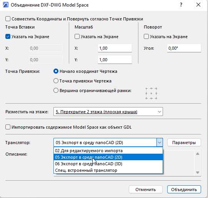Viewport: 208px width, 198px height.
Task: Pick 05 Экспорт в среду nanoCAD (2D) in the Транслятор list
Action: 108,157
